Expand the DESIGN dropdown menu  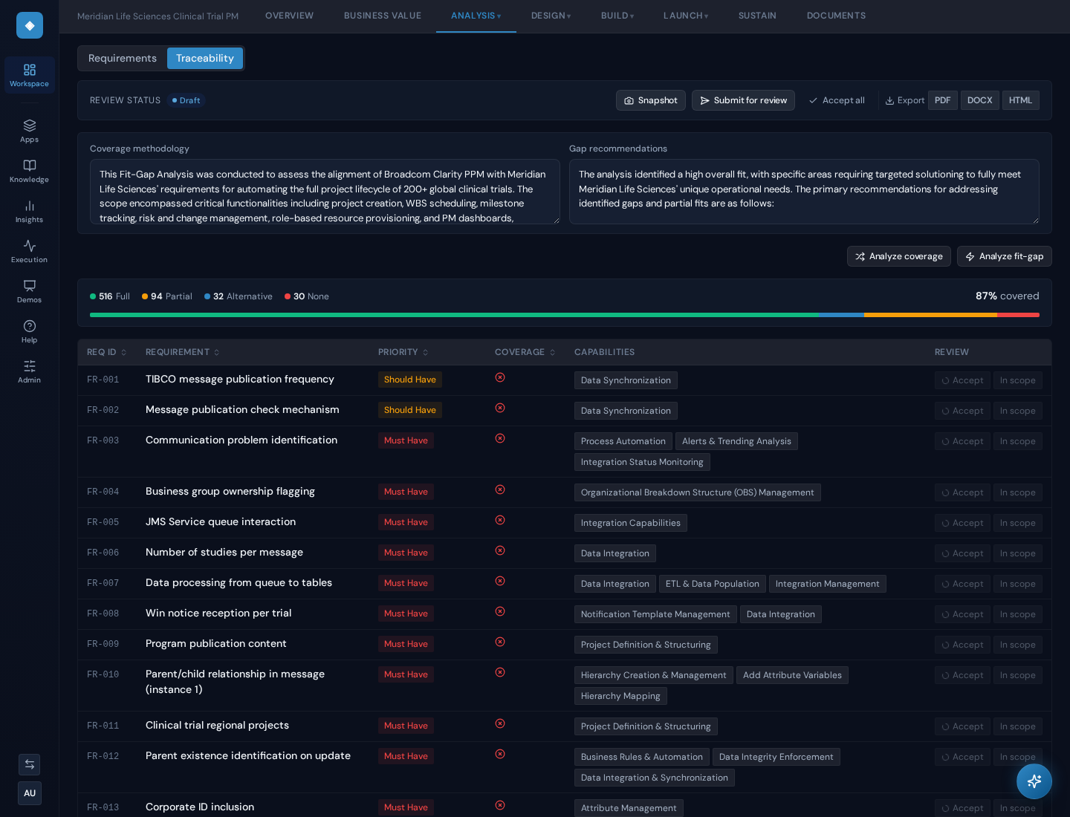551,16
